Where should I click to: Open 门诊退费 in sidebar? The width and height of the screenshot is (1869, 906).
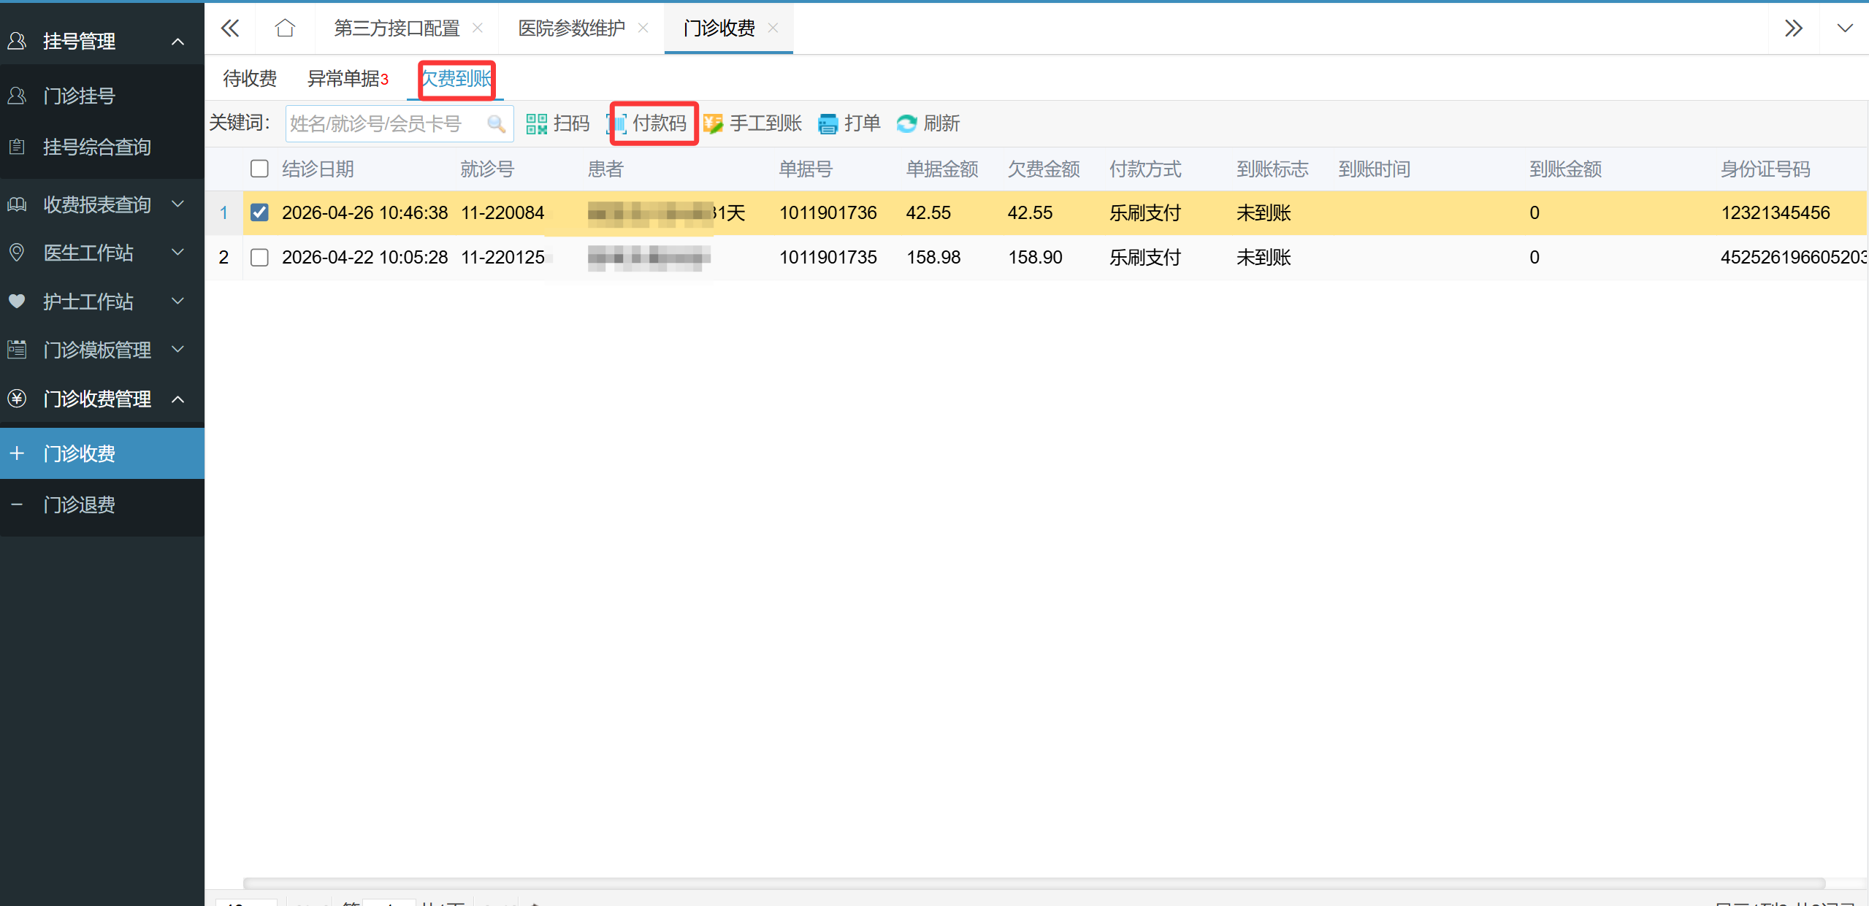pyautogui.click(x=79, y=504)
